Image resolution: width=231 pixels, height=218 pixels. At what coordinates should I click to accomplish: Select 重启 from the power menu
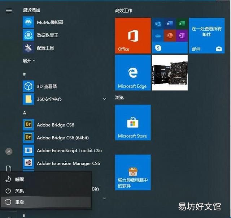coord(46,202)
